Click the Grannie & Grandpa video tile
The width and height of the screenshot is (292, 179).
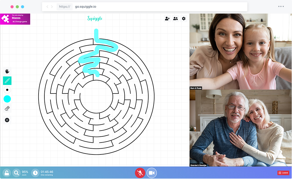click(x=241, y=128)
